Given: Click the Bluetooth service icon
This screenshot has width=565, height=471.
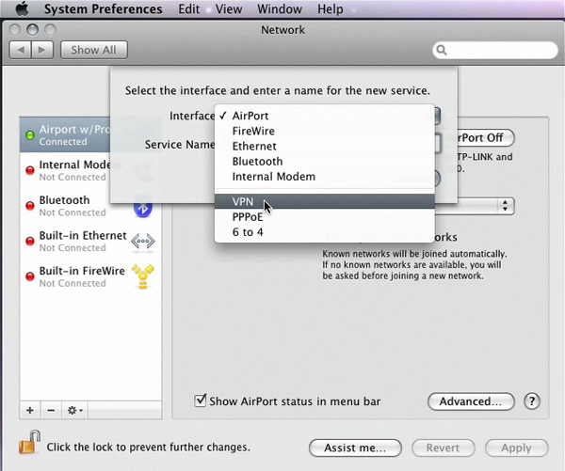Looking at the screenshot, I should (142, 207).
